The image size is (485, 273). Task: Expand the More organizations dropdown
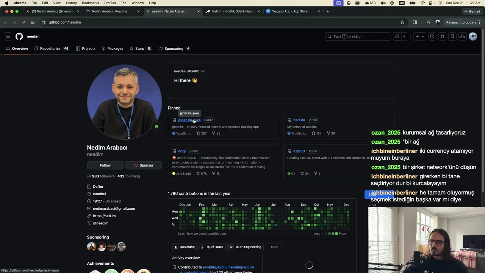point(274,247)
